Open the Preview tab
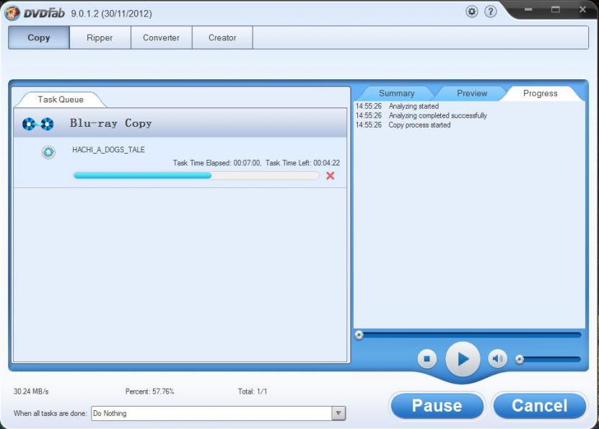Image resolution: width=599 pixels, height=429 pixels. 472,94
